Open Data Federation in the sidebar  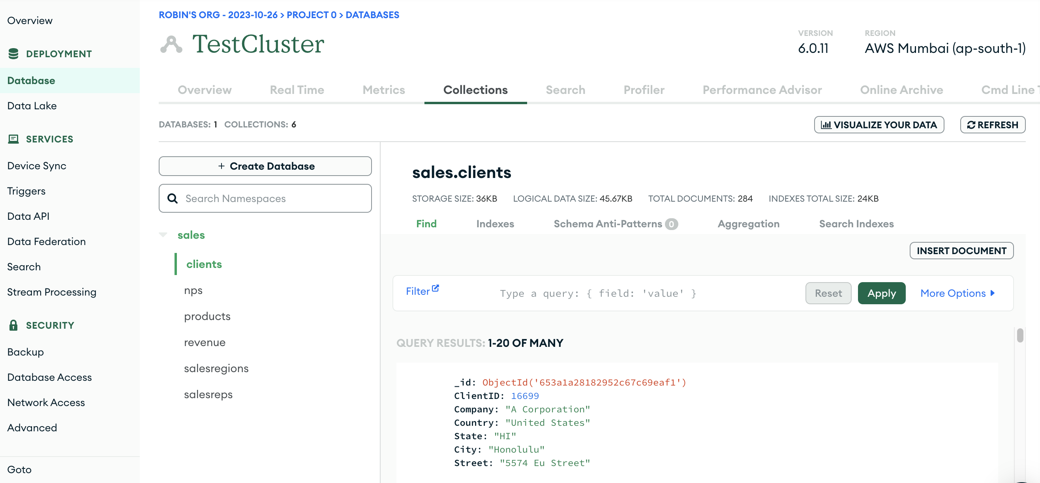pos(47,241)
